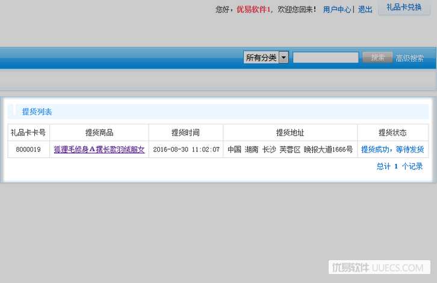
Task: Open the 高级搜索 advanced search link
Action: coord(409,58)
